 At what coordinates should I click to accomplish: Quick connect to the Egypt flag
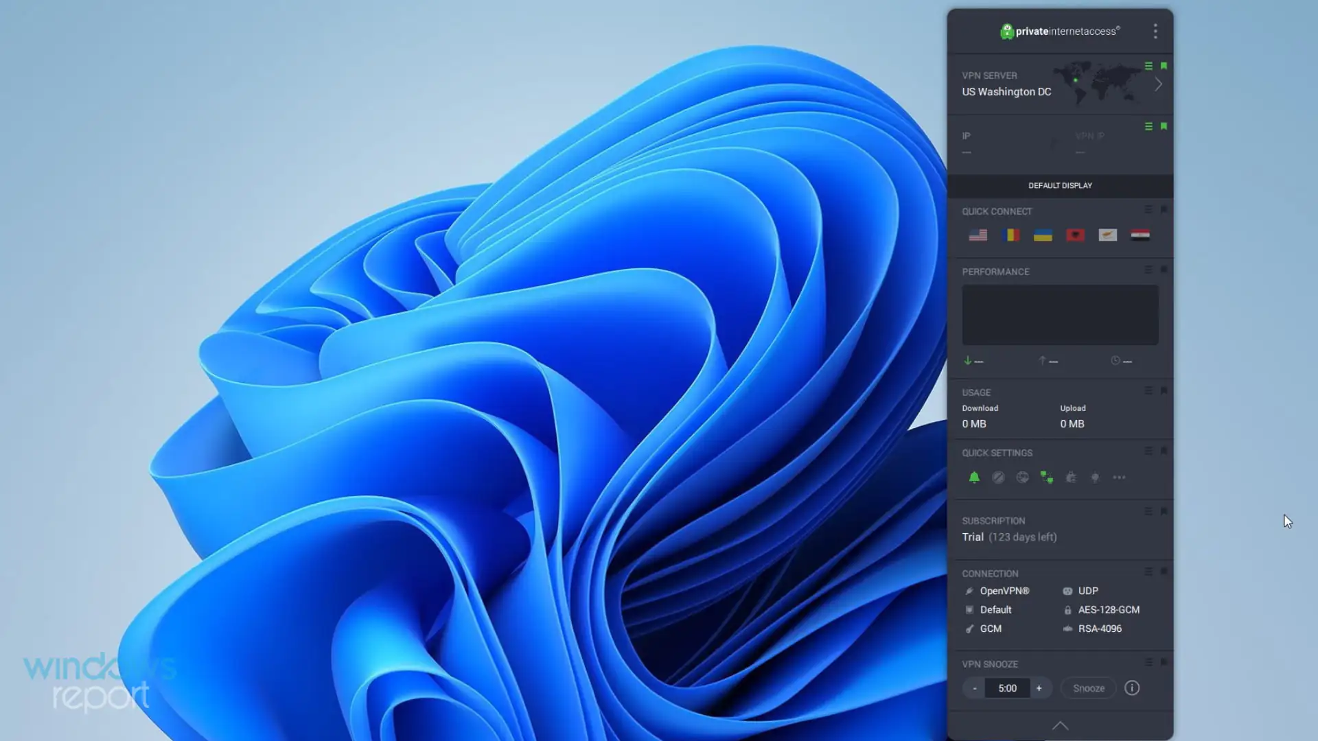pos(1140,235)
